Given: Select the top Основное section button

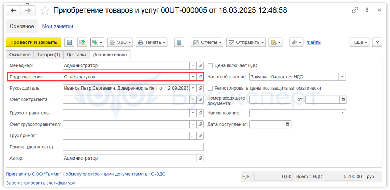Looking at the screenshot, I should click(x=22, y=26).
